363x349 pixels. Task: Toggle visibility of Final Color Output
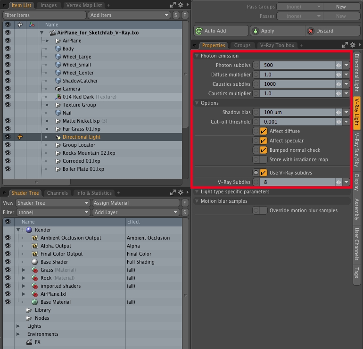pyautogui.click(x=8, y=254)
